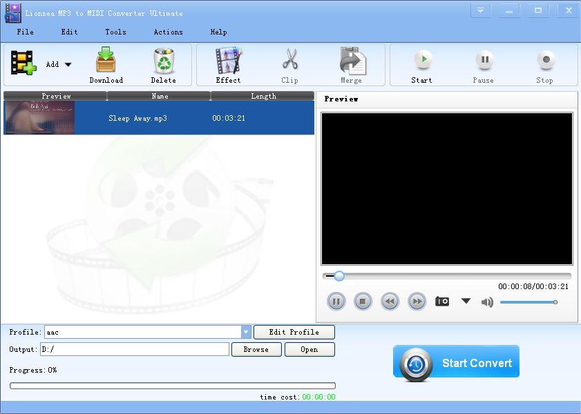Click the preview seek bar handle
Image resolution: width=581 pixels, height=414 pixels.
tap(339, 276)
